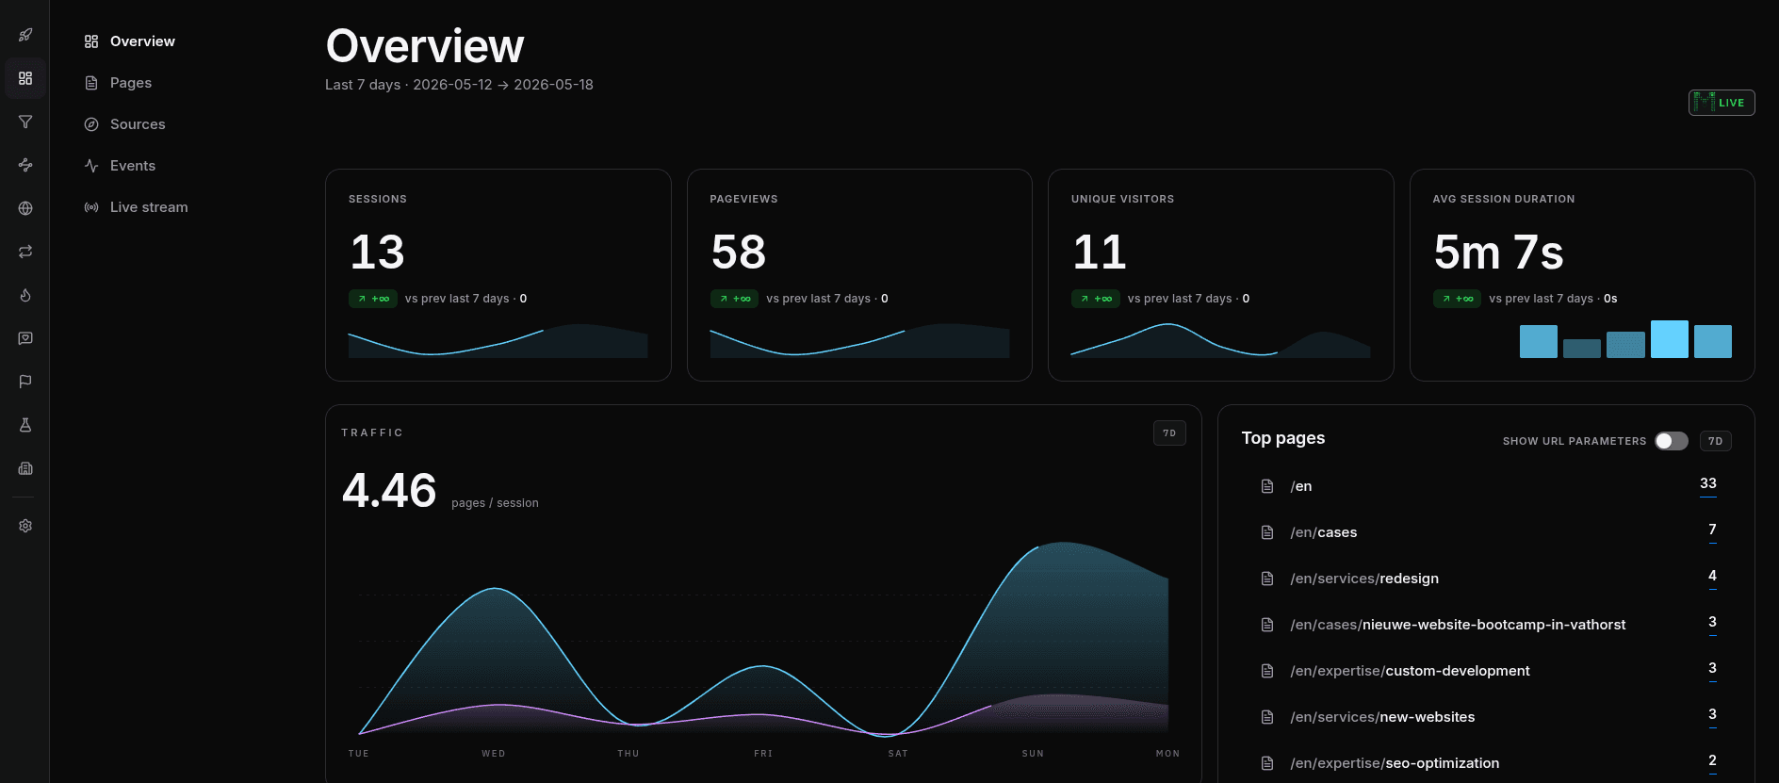Open the /en top page link
The height and width of the screenshot is (783, 1779).
click(x=1301, y=486)
